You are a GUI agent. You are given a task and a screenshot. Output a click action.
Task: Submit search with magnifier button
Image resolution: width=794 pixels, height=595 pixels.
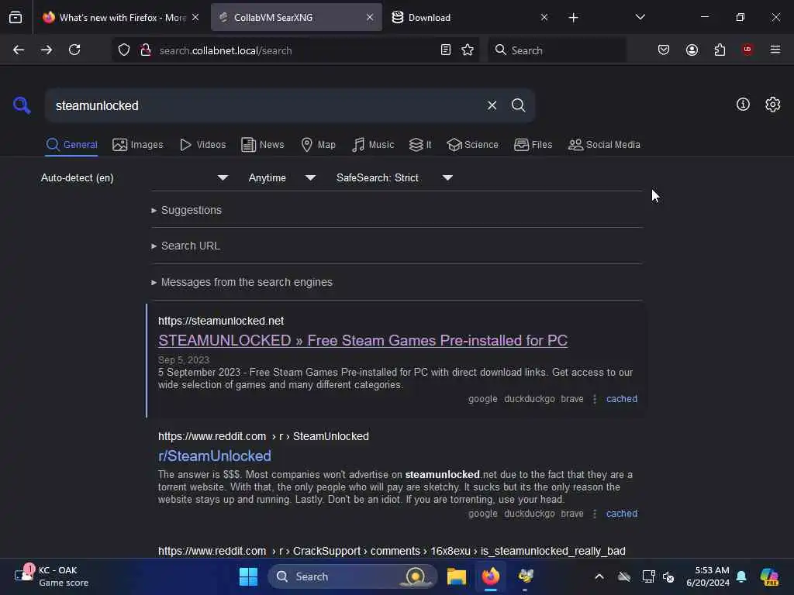(x=518, y=105)
